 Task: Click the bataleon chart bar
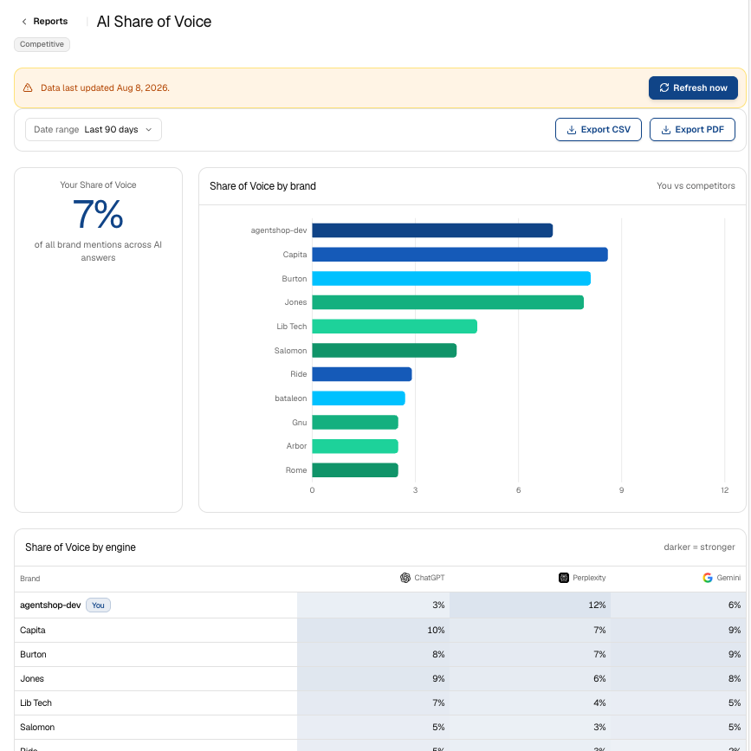point(359,398)
